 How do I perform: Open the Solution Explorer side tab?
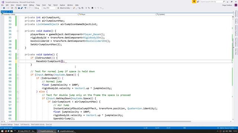tap(236, 31)
